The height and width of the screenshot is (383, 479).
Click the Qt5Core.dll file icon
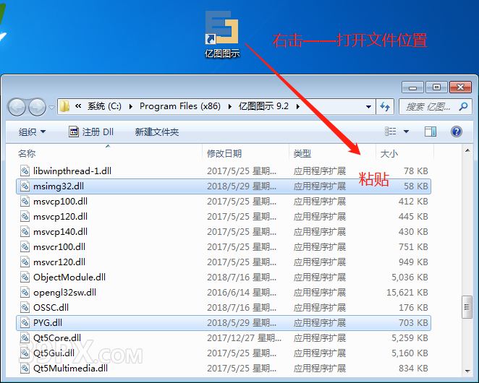point(25,337)
